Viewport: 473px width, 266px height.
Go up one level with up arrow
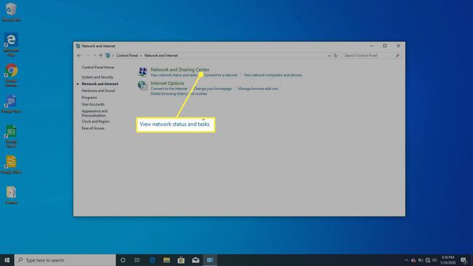[x=100, y=55]
